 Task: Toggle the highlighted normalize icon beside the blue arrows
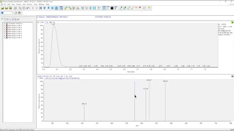coord(56,8)
